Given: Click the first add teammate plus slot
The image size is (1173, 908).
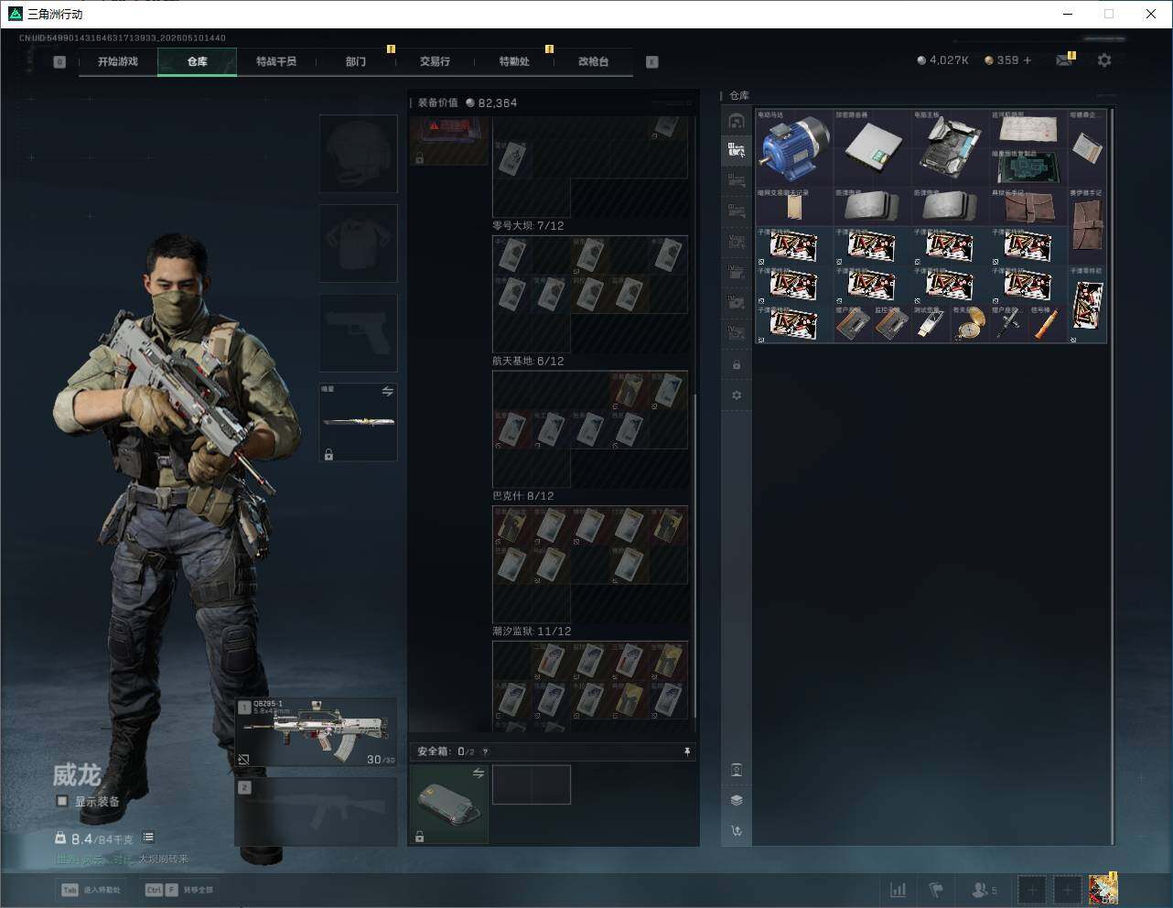Looking at the screenshot, I should click(x=1032, y=890).
